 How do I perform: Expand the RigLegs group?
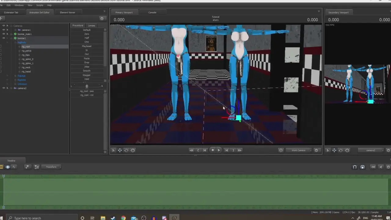[x=15, y=76]
